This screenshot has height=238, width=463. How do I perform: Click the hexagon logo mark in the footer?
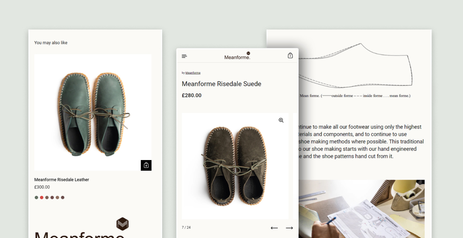point(123,224)
